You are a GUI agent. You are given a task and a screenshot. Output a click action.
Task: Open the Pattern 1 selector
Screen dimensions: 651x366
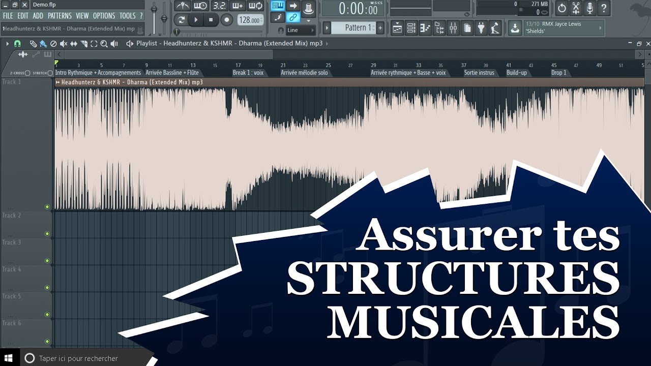point(353,28)
